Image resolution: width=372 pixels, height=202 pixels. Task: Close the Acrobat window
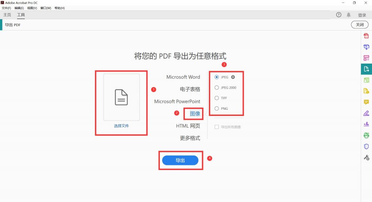click(365, 3)
